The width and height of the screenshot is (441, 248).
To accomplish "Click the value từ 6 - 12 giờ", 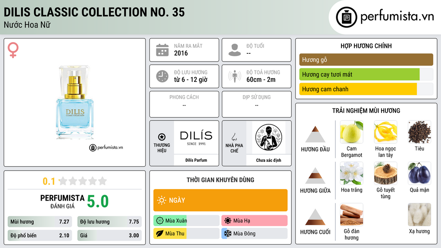I will 191,80.
